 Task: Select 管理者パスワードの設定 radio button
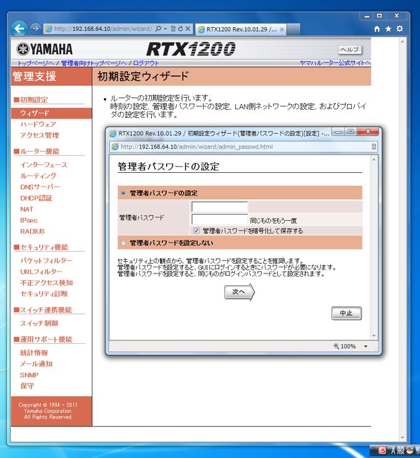click(x=124, y=193)
